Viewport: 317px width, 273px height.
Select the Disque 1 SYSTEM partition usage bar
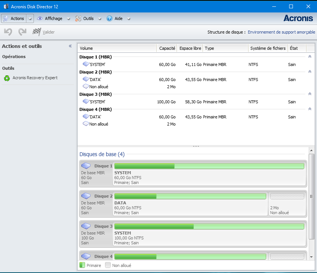209,166
